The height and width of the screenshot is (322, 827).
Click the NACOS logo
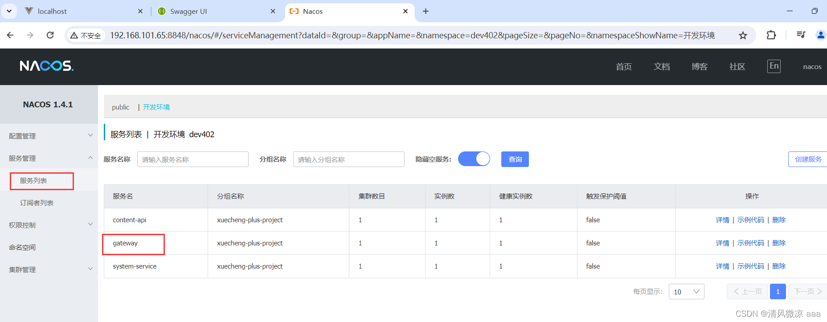pos(46,66)
